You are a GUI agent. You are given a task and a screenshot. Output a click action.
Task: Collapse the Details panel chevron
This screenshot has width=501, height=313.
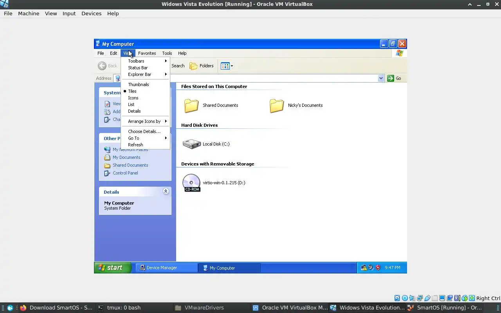(x=166, y=191)
